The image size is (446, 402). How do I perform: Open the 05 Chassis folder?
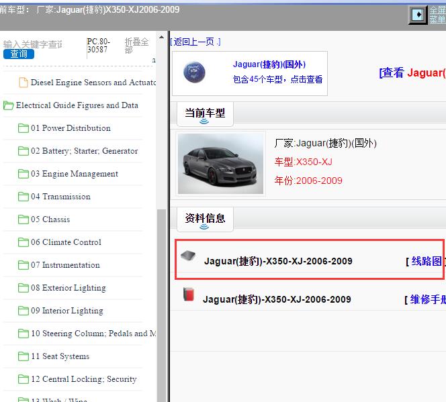pyautogui.click(x=50, y=219)
